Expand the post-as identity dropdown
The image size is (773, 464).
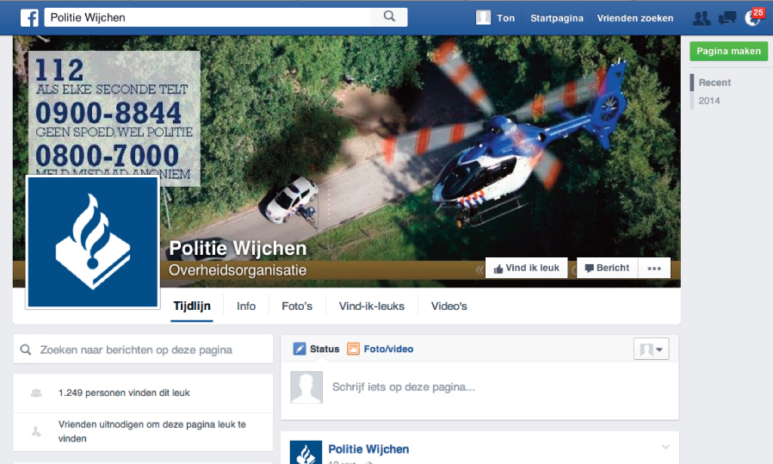click(x=651, y=349)
